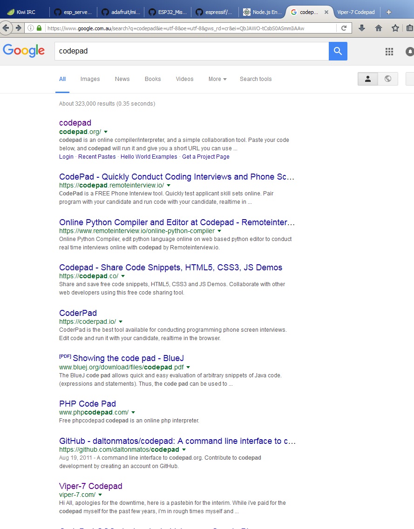The height and width of the screenshot is (529, 414).
Task: Click the browser URL address bar
Action: 191,28
